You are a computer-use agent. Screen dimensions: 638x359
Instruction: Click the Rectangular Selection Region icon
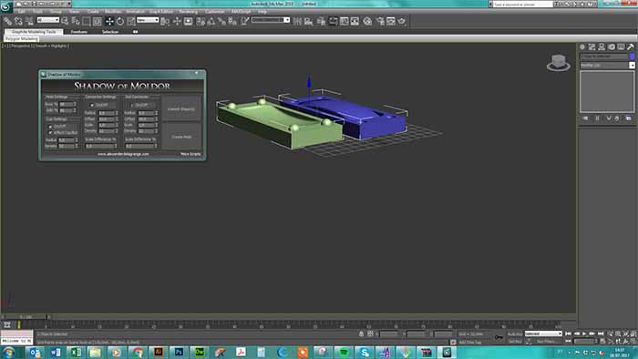[87, 21]
